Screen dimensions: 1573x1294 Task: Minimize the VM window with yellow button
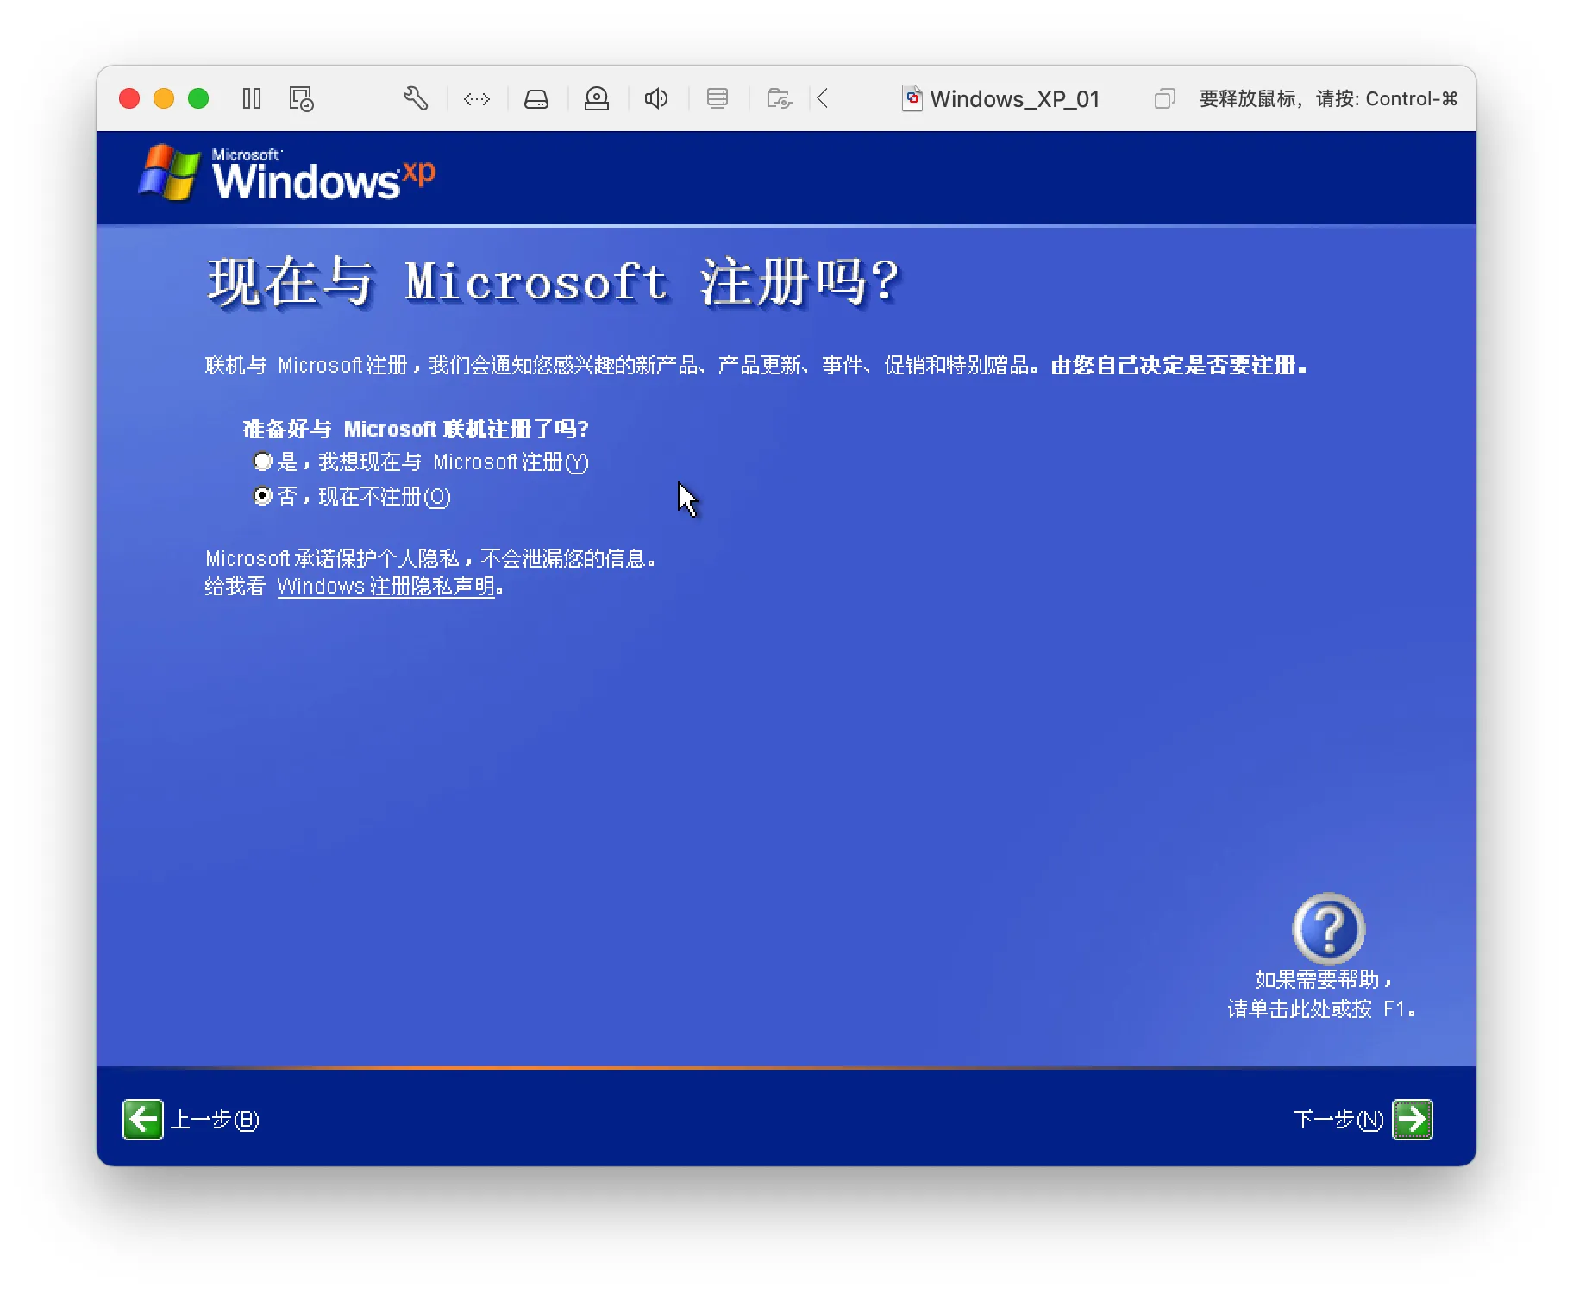[164, 98]
